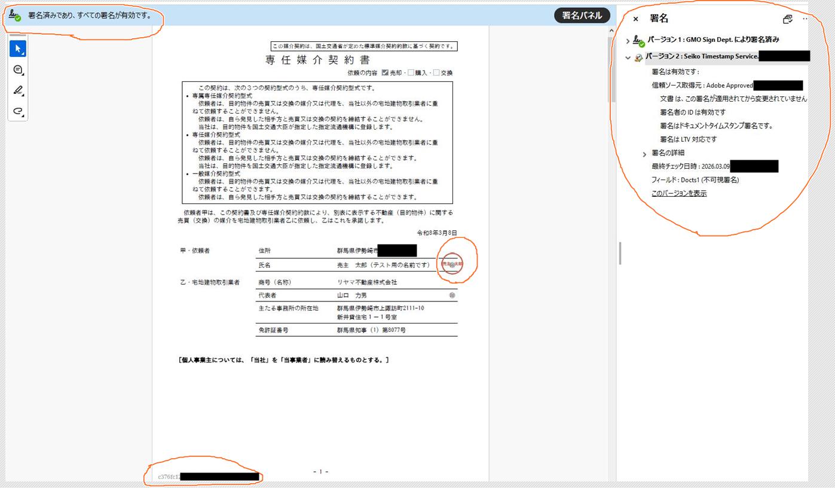Image resolution: width=835 pixels, height=488 pixels.
Task: Select バージョン 1 GMO Sign Dept. signature row
Action: (x=712, y=40)
